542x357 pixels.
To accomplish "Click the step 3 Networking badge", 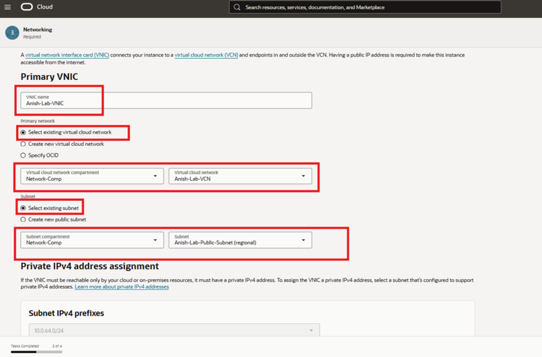I will coord(12,33).
